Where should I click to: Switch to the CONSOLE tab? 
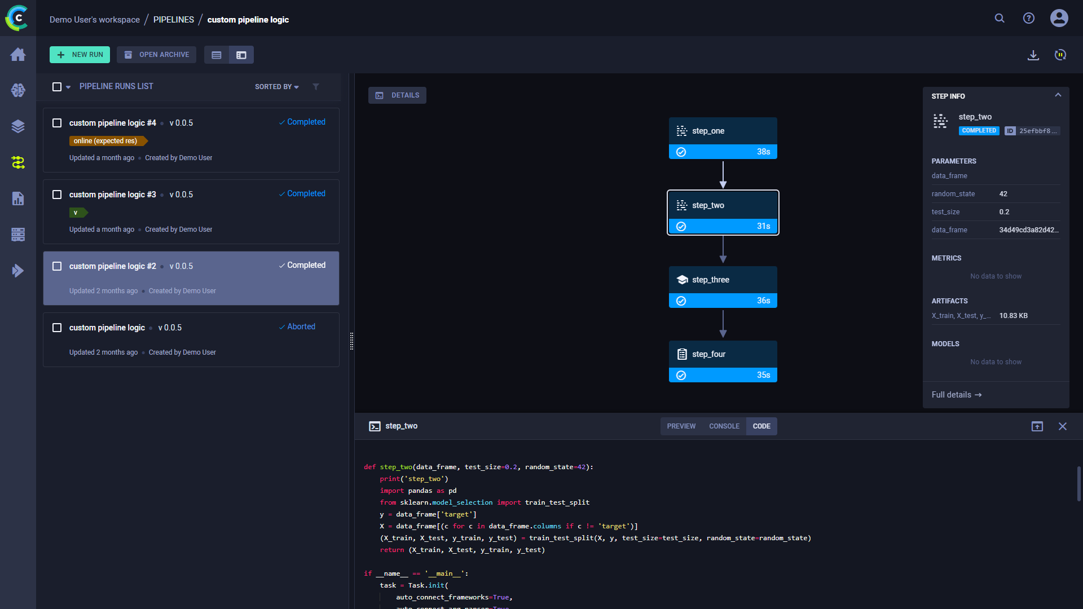point(724,426)
